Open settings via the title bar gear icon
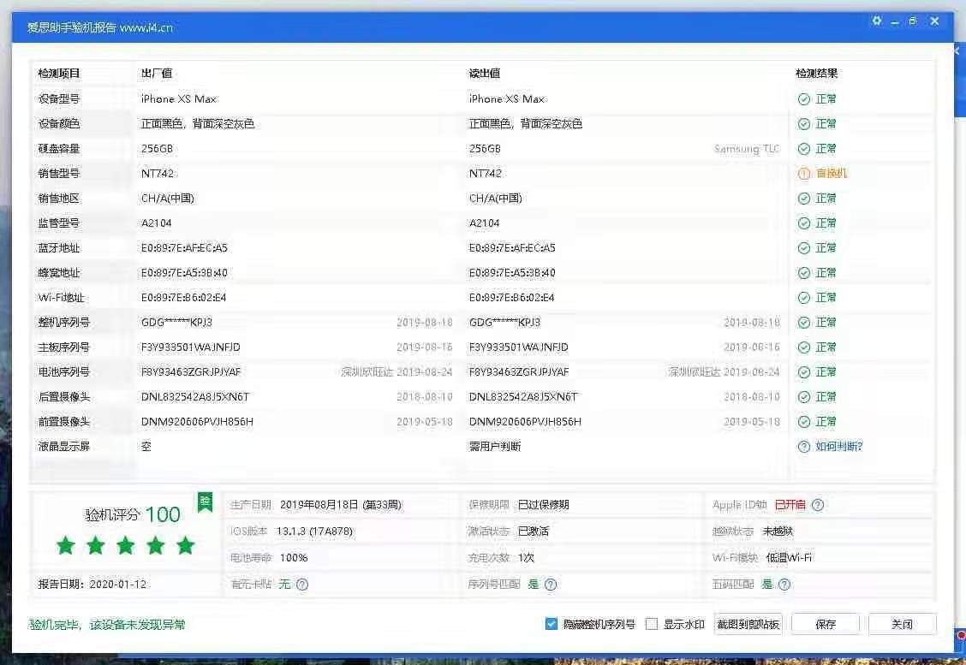This screenshot has height=665, width=966. 876,21
